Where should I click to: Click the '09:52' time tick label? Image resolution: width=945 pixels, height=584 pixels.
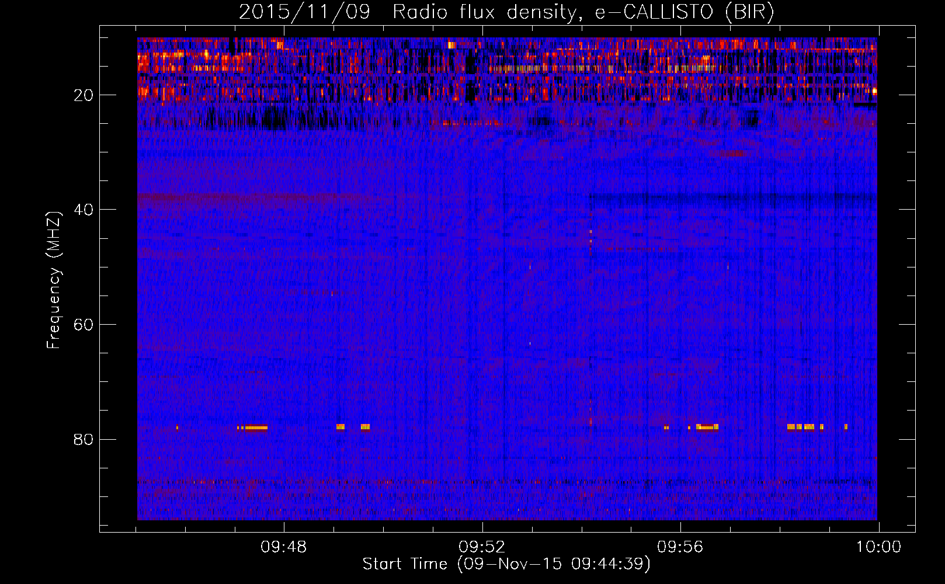pos(482,547)
